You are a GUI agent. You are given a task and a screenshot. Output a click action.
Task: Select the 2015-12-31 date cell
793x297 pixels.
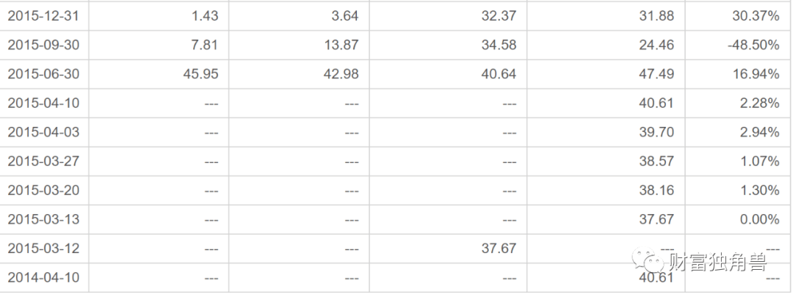43,15
